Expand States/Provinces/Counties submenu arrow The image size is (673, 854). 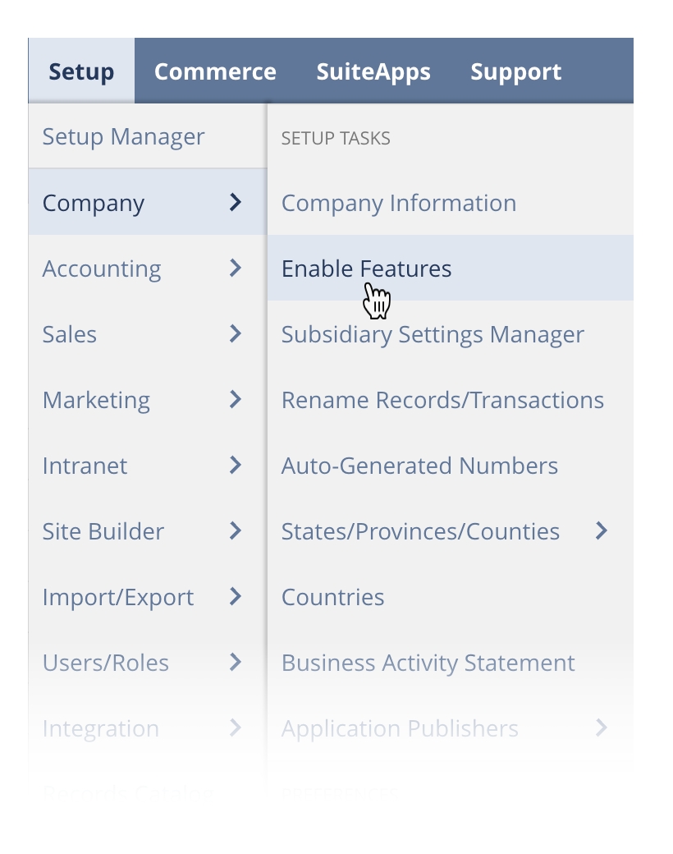point(602,530)
